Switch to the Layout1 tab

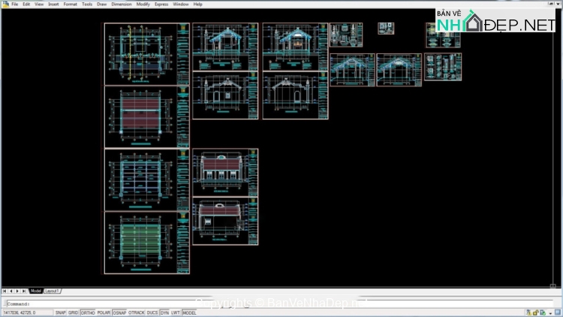52,291
